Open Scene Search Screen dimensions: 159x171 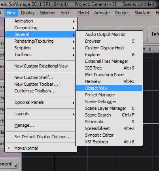109,115
